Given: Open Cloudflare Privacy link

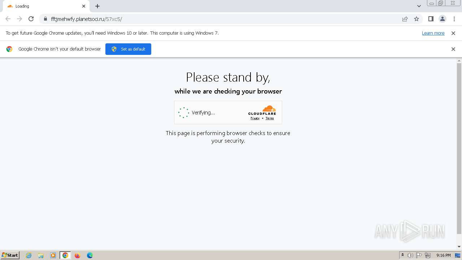Looking at the screenshot, I should pos(255,118).
